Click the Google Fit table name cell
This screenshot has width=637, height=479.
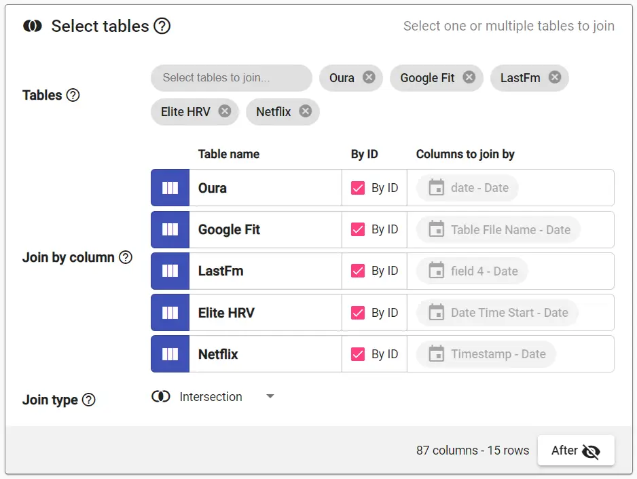(x=266, y=230)
